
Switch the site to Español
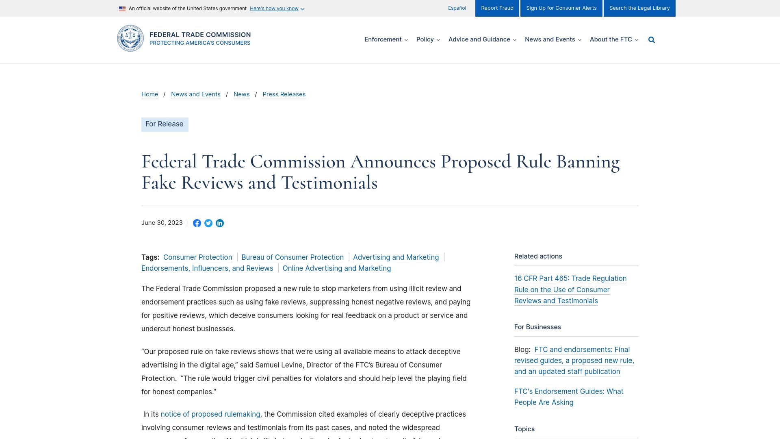(457, 8)
